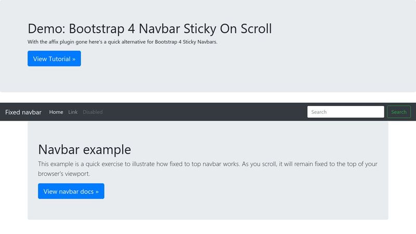Open the View navbar docs » button
Image resolution: width=416 pixels, height=234 pixels.
pyautogui.click(x=71, y=191)
